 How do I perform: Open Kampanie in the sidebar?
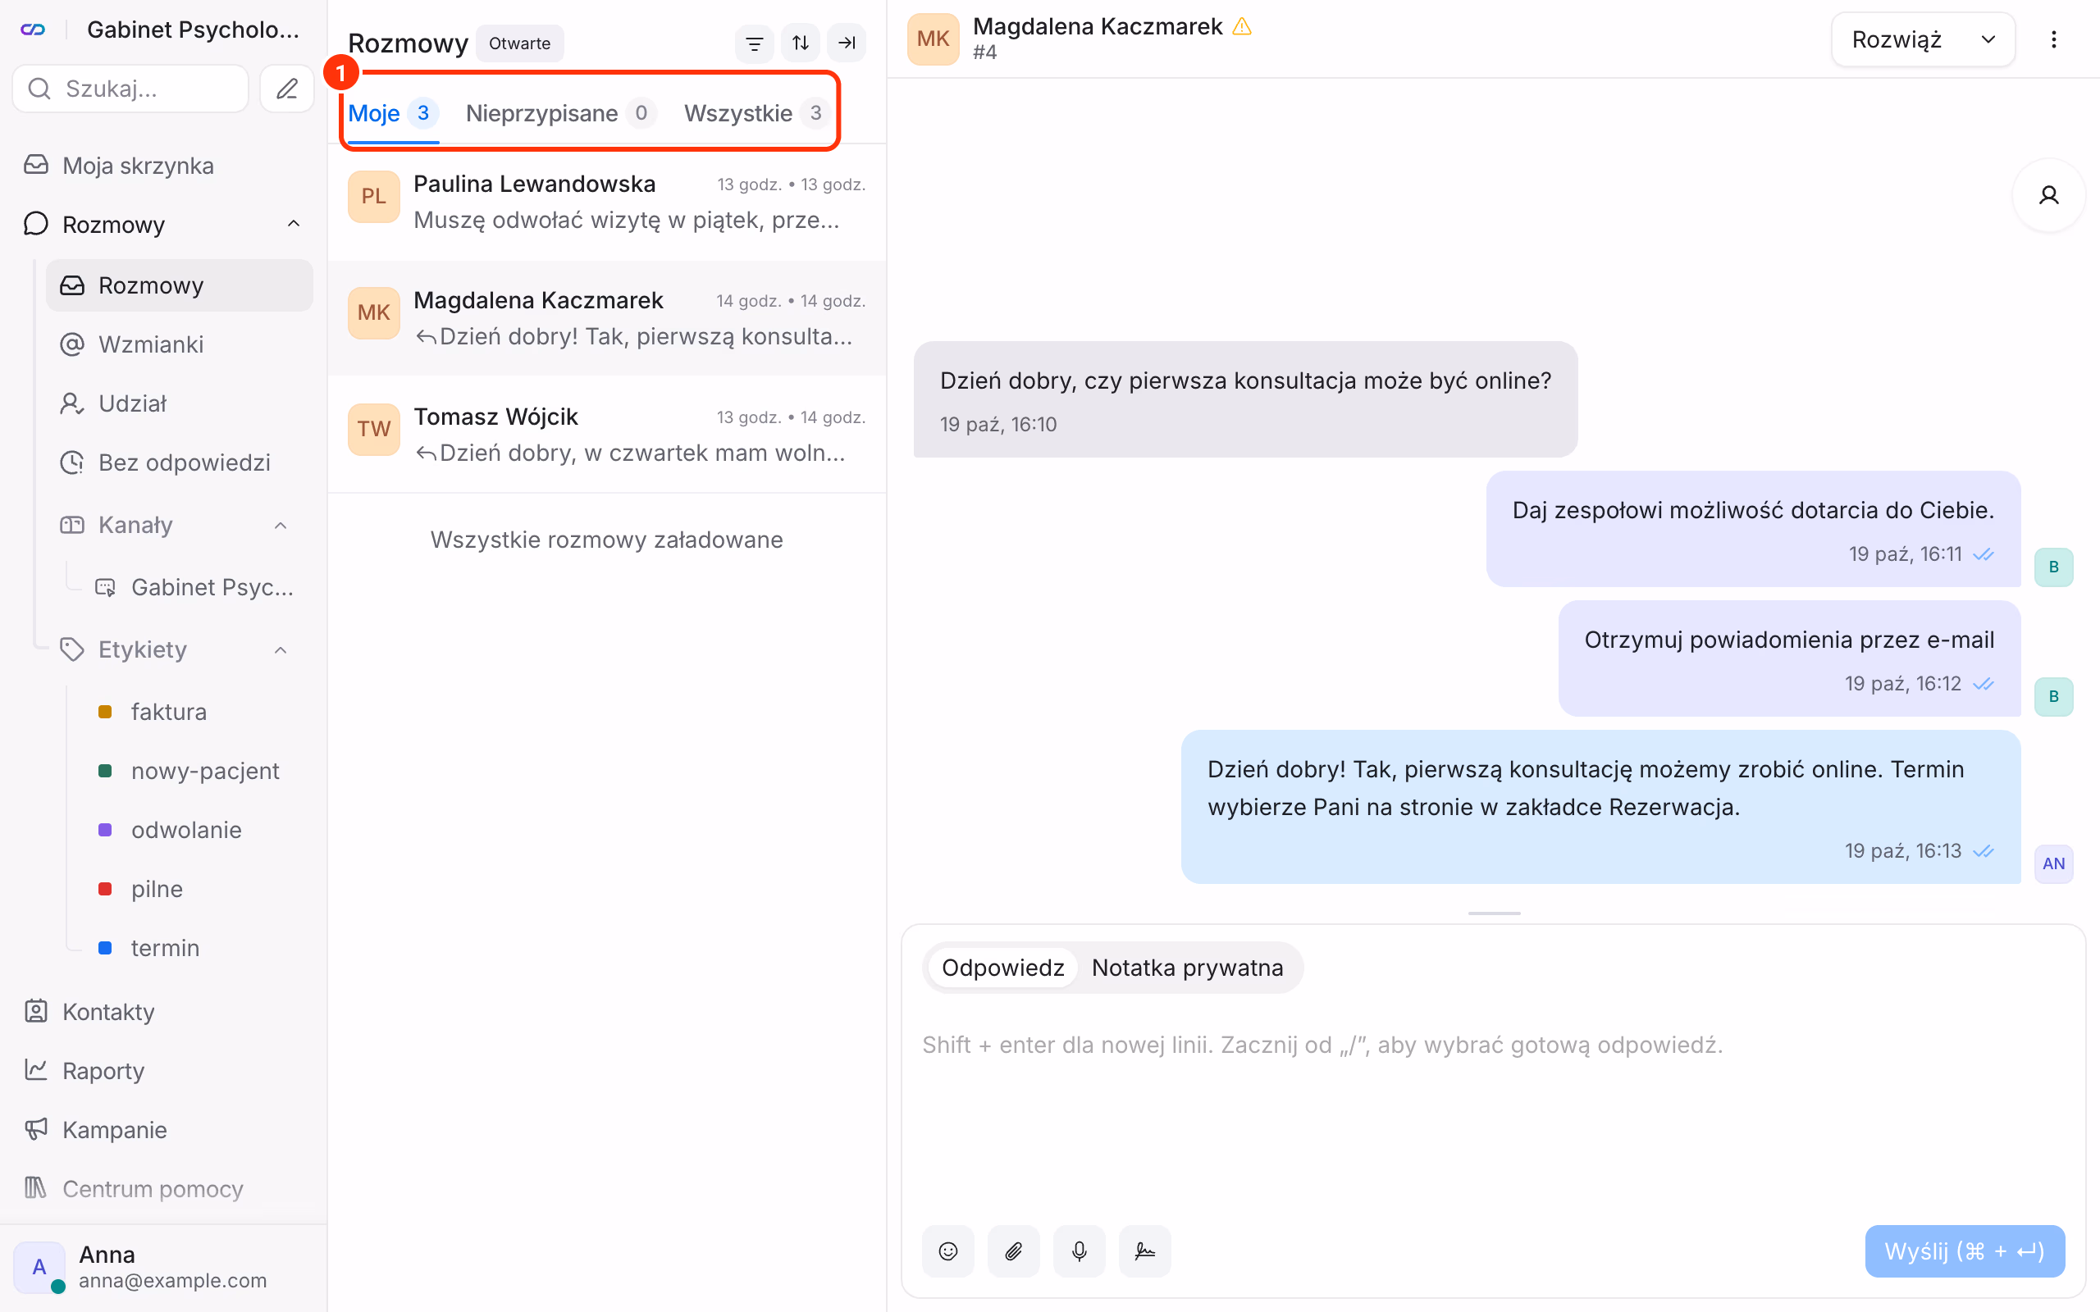tap(164, 1130)
